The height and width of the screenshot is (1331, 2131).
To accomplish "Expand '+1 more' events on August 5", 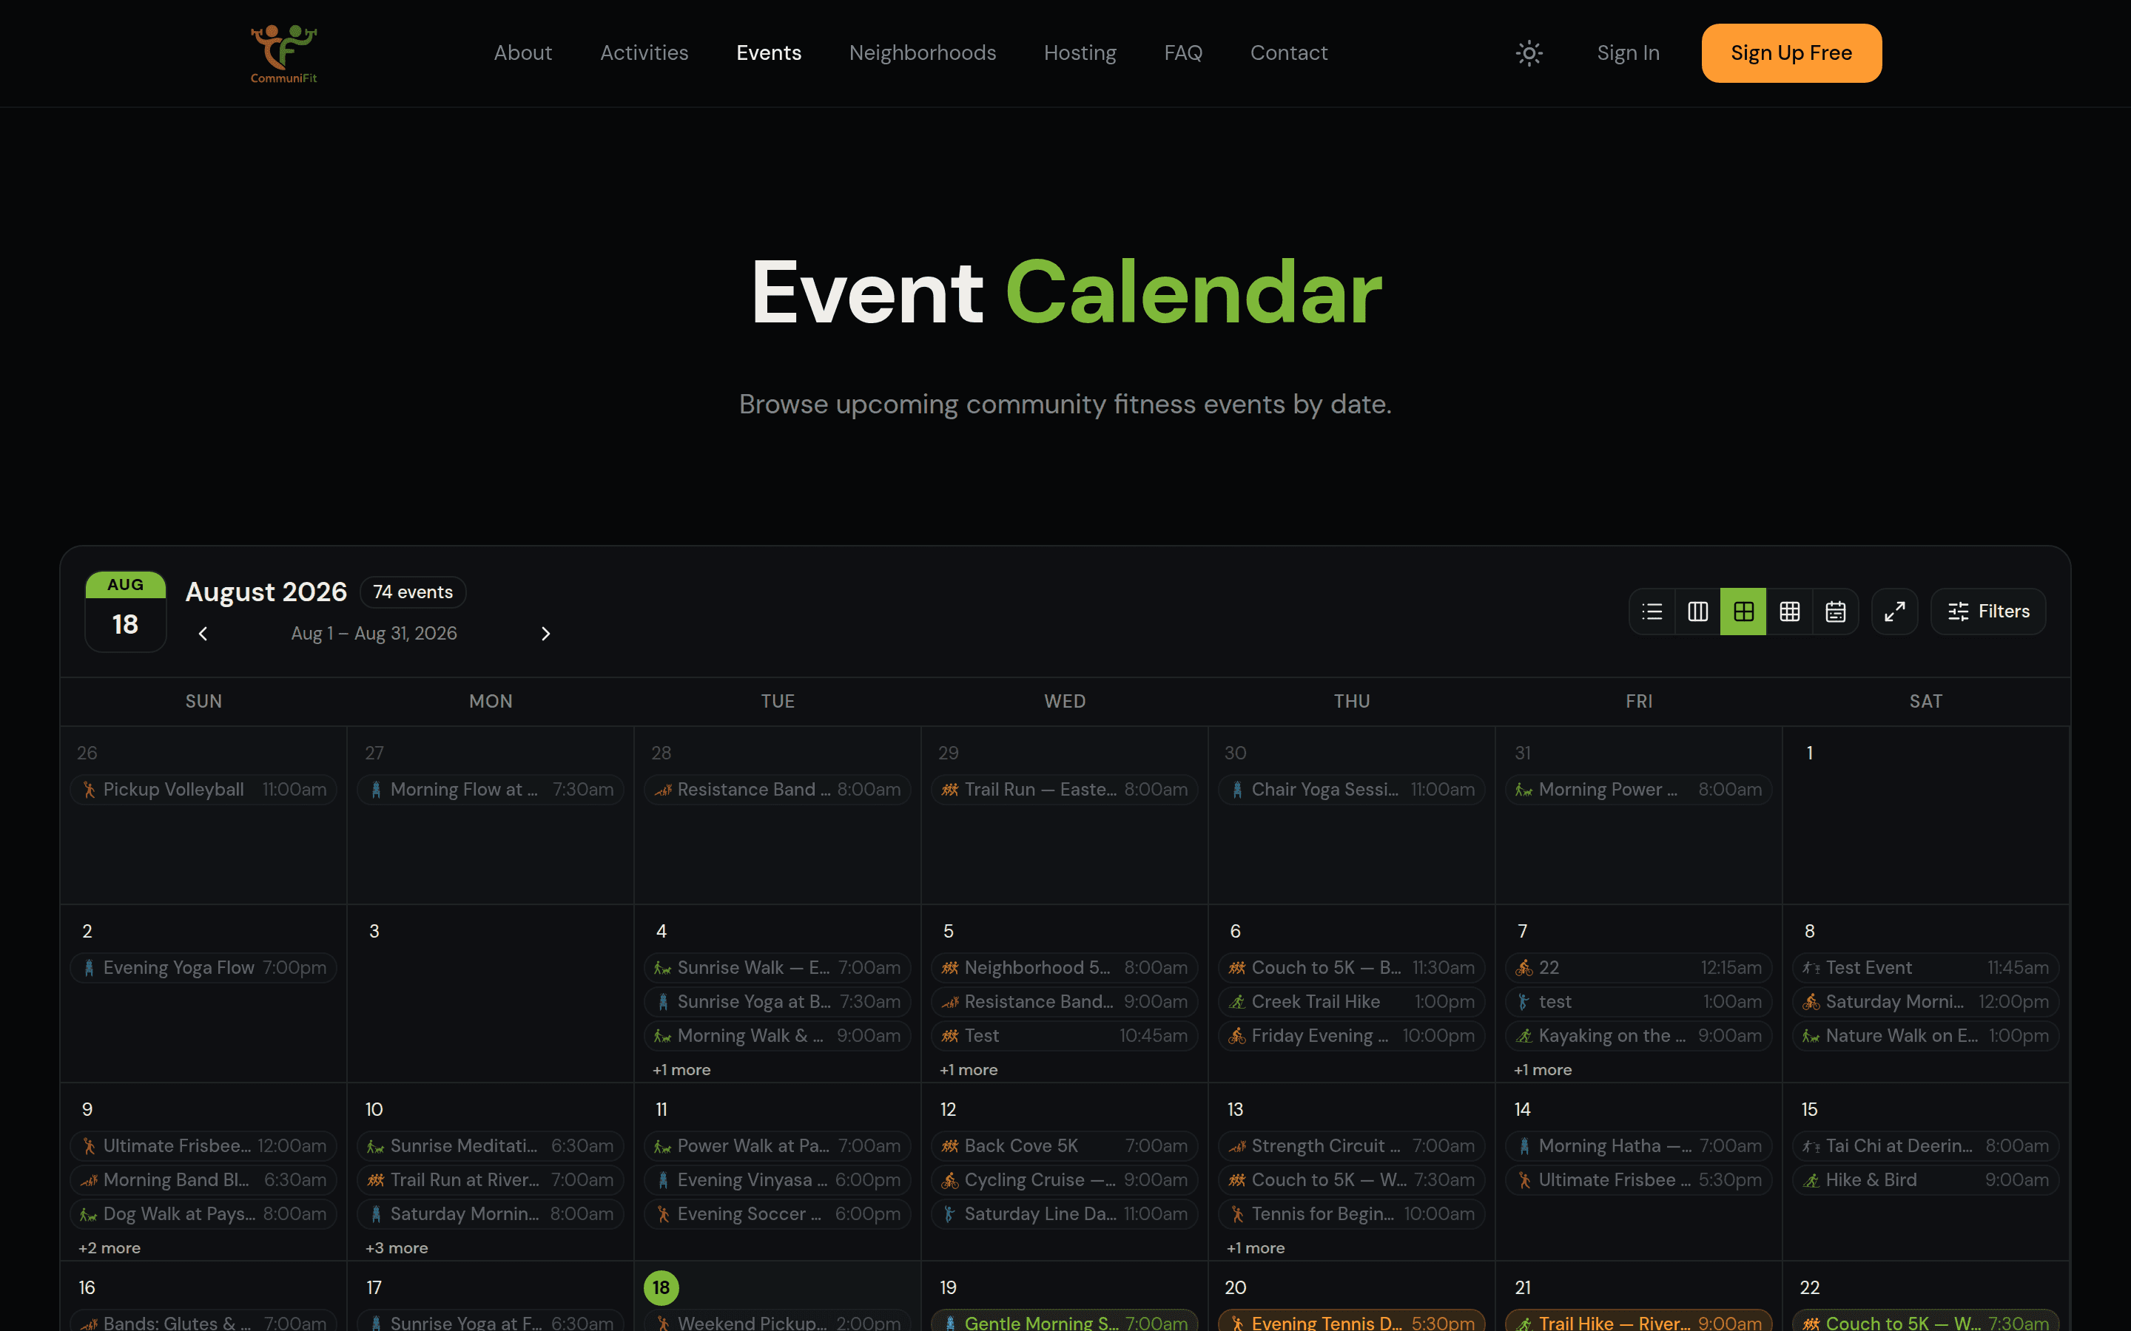I will click(969, 1069).
